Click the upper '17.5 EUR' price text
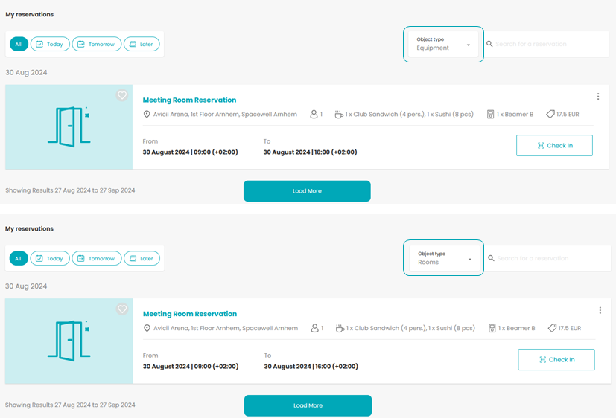The height and width of the screenshot is (418, 616). pos(568,114)
